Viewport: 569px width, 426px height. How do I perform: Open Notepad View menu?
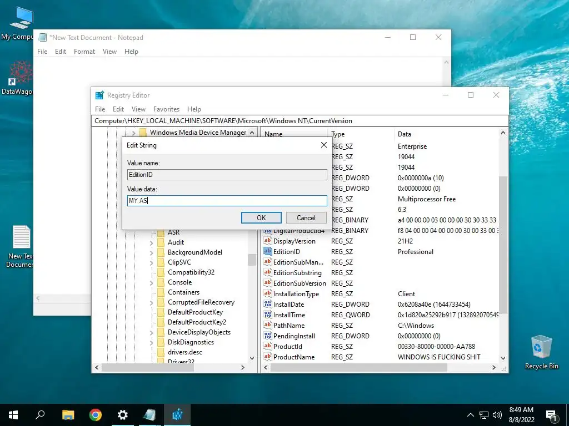point(109,52)
